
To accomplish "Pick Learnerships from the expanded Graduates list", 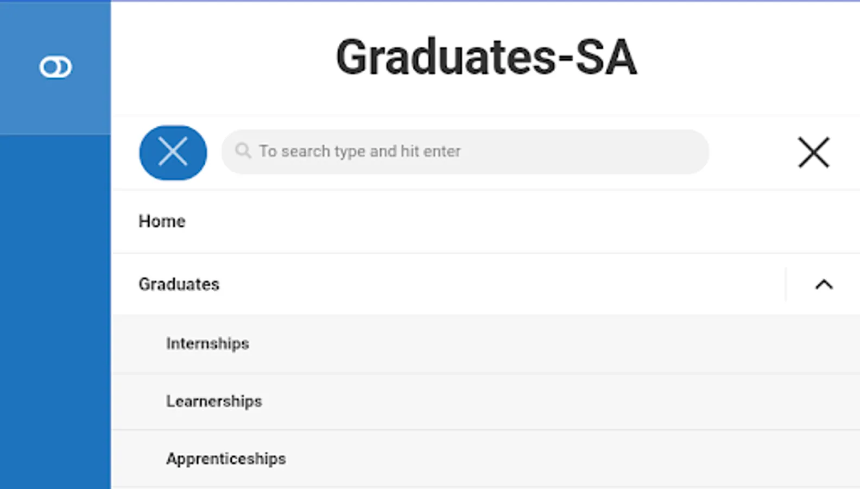I will pos(214,401).
